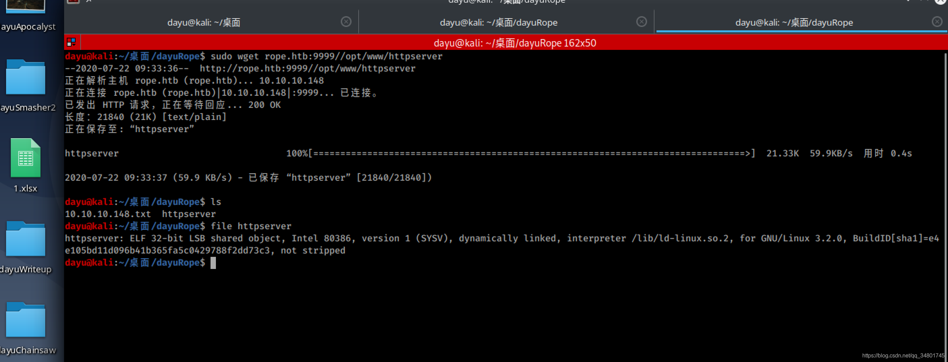Close the first ~/桌面 tab

pos(345,22)
